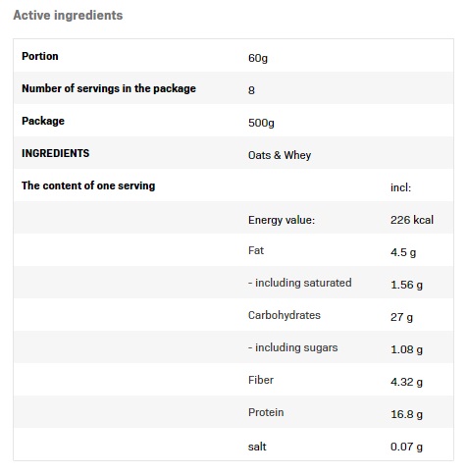Click the 60g portion value
Viewport: 467px width, 475px height.
(x=258, y=58)
